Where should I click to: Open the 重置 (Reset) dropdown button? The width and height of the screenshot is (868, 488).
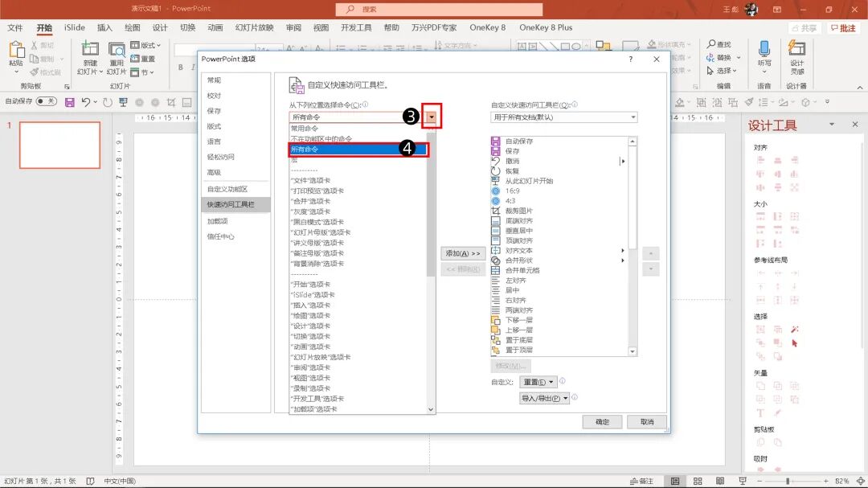coord(538,382)
